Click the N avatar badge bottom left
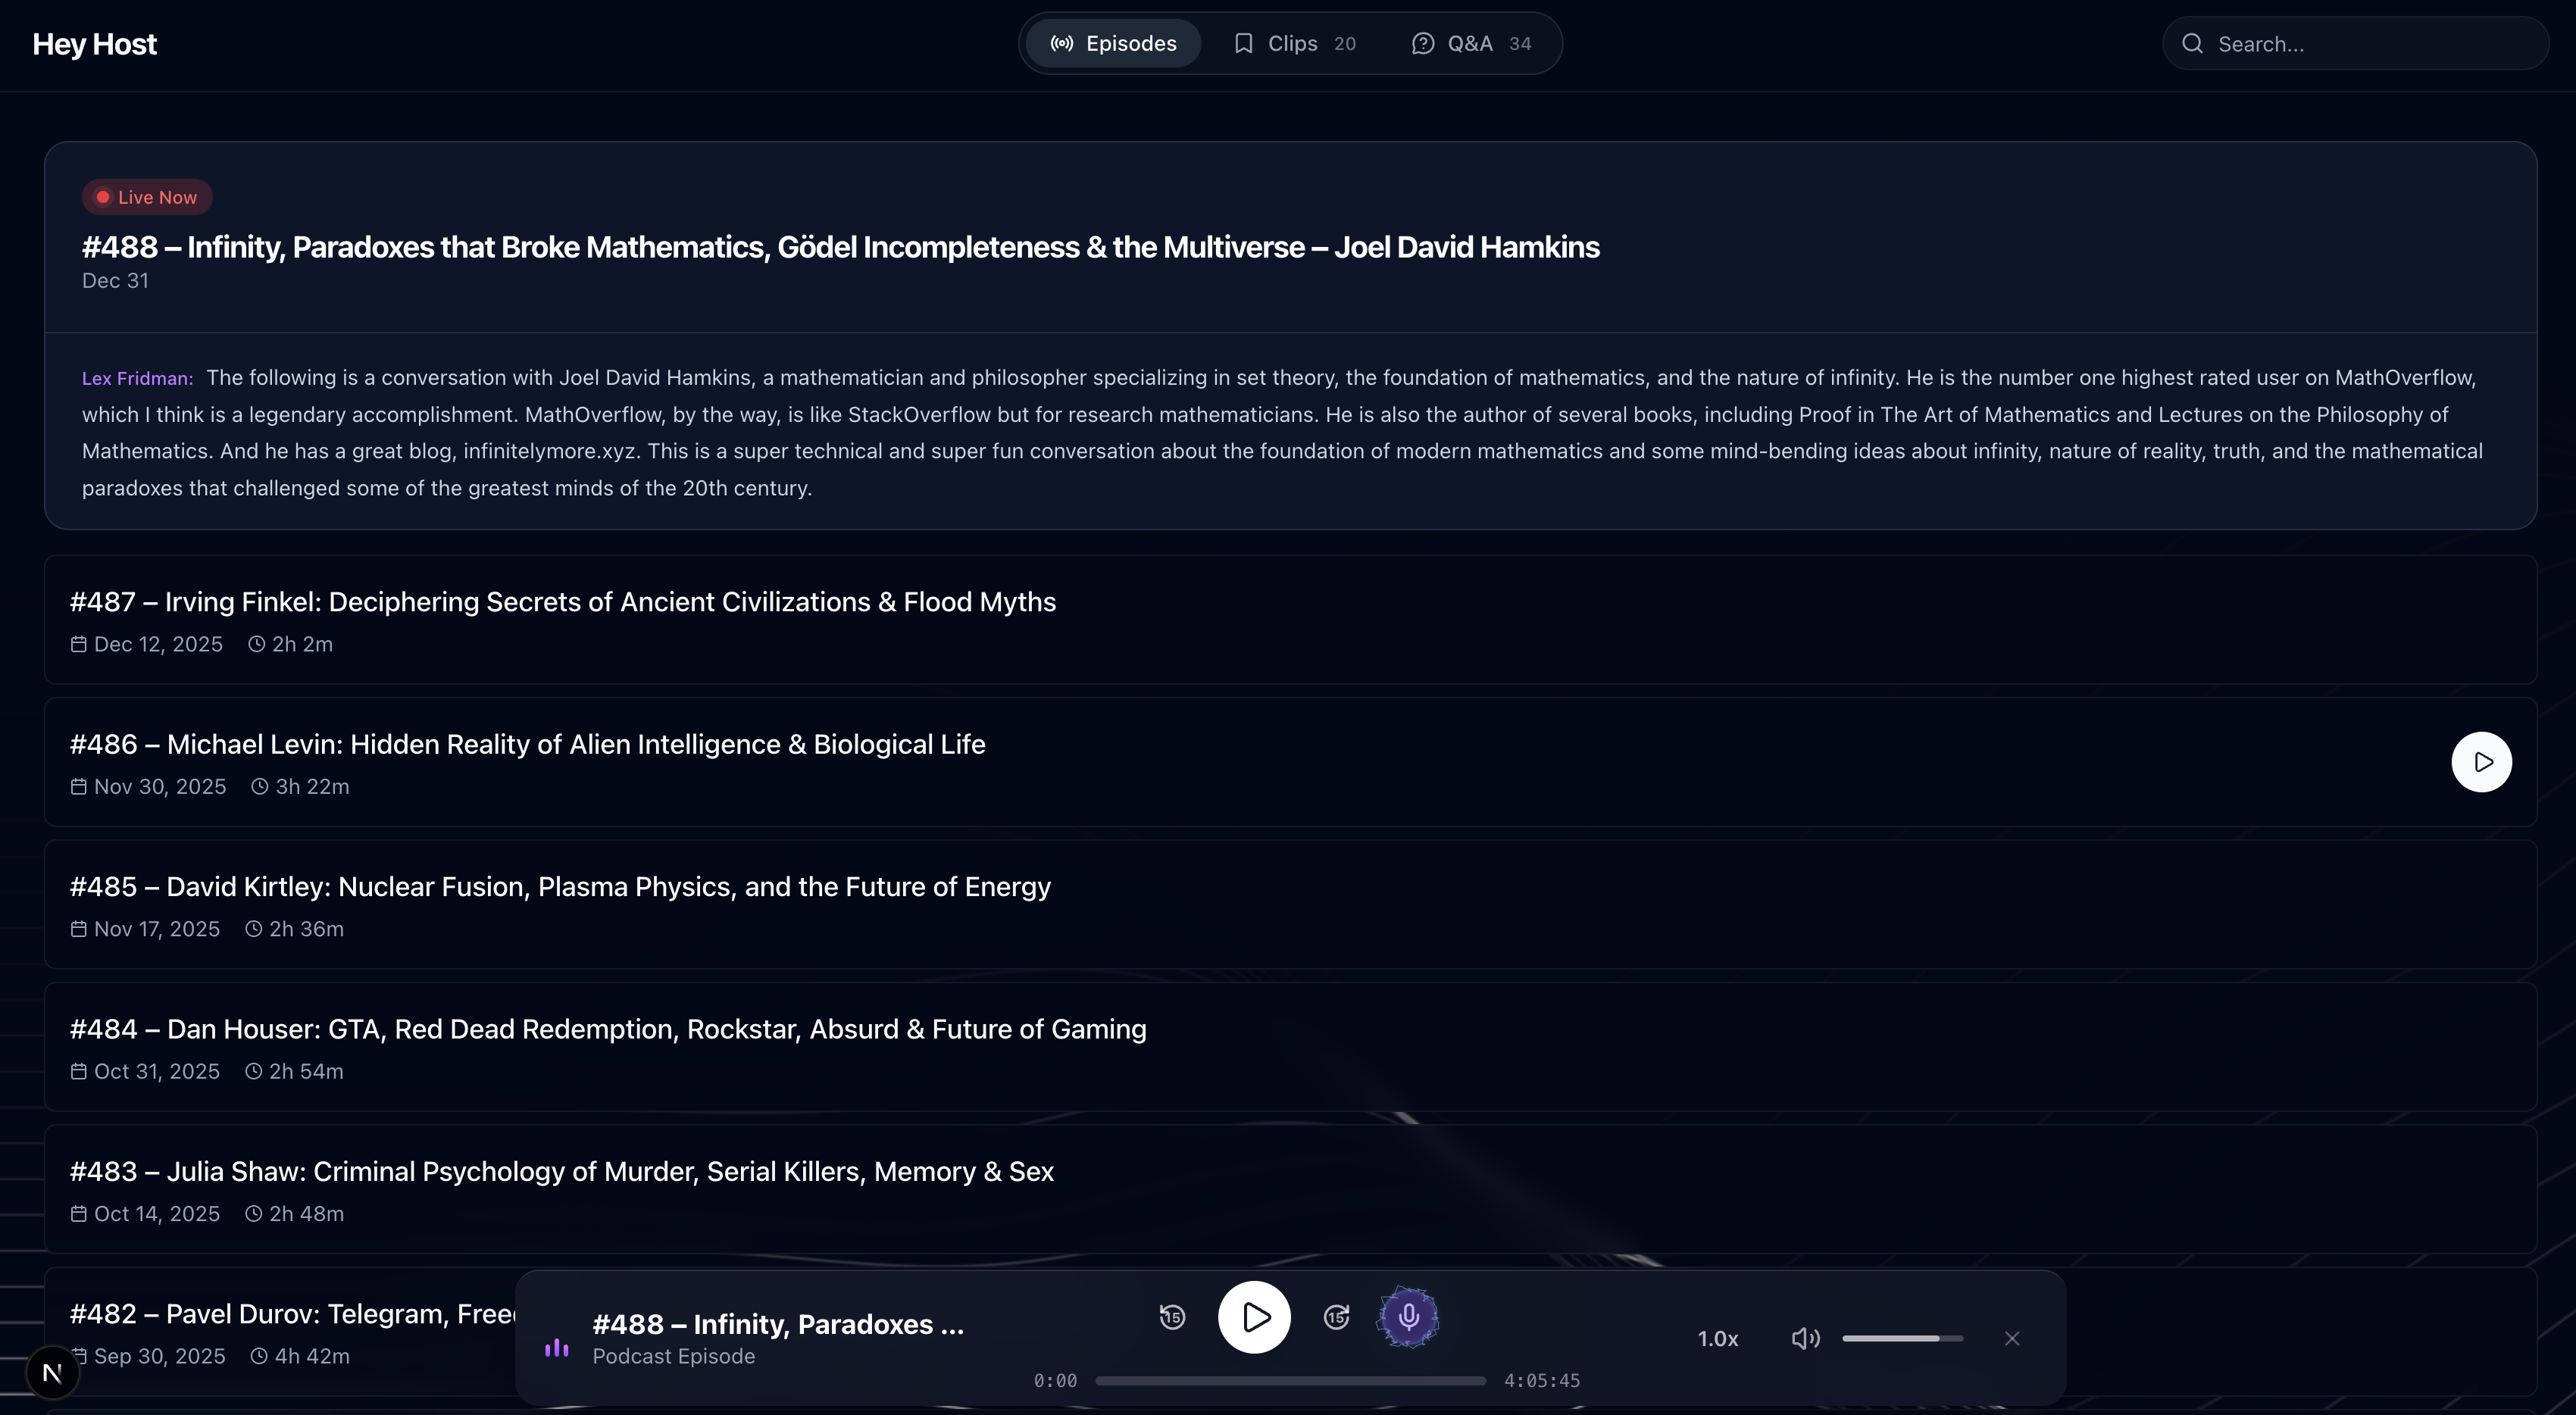Image resolution: width=2576 pixels, height=1415 pixels. [x=52, y=1373]
